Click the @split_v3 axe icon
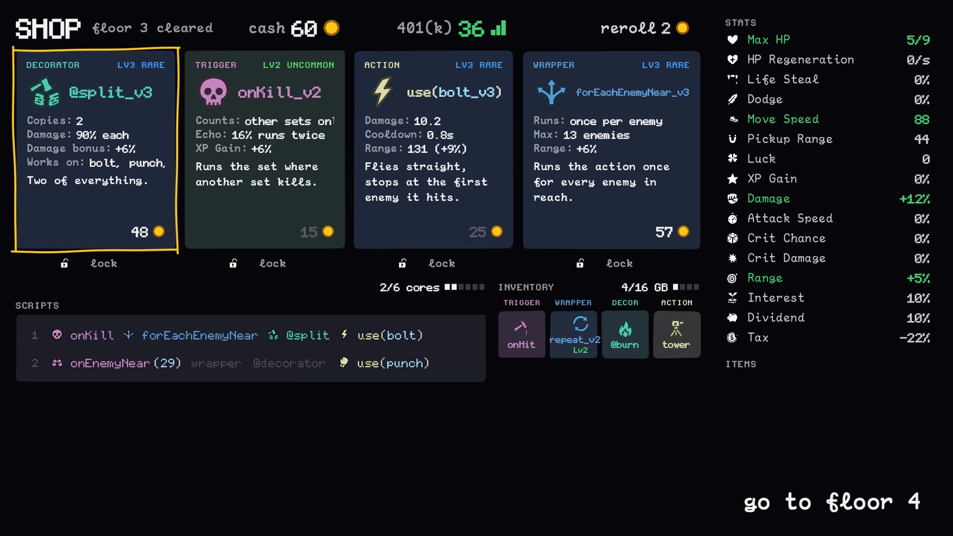Image resolution: width=953 pixels, height=536 pixels. 45,92
